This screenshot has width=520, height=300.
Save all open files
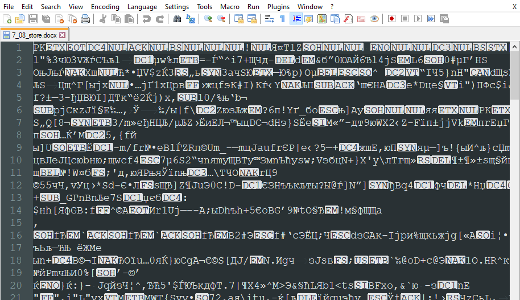pyautogui.click(x=46, y=19)
